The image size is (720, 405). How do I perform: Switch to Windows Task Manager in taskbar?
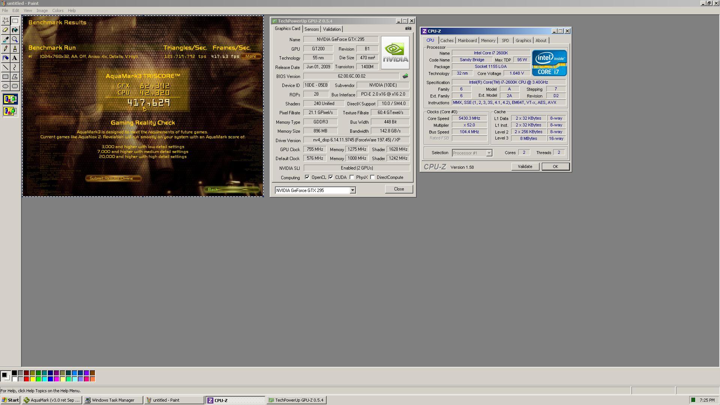point(113,400)
